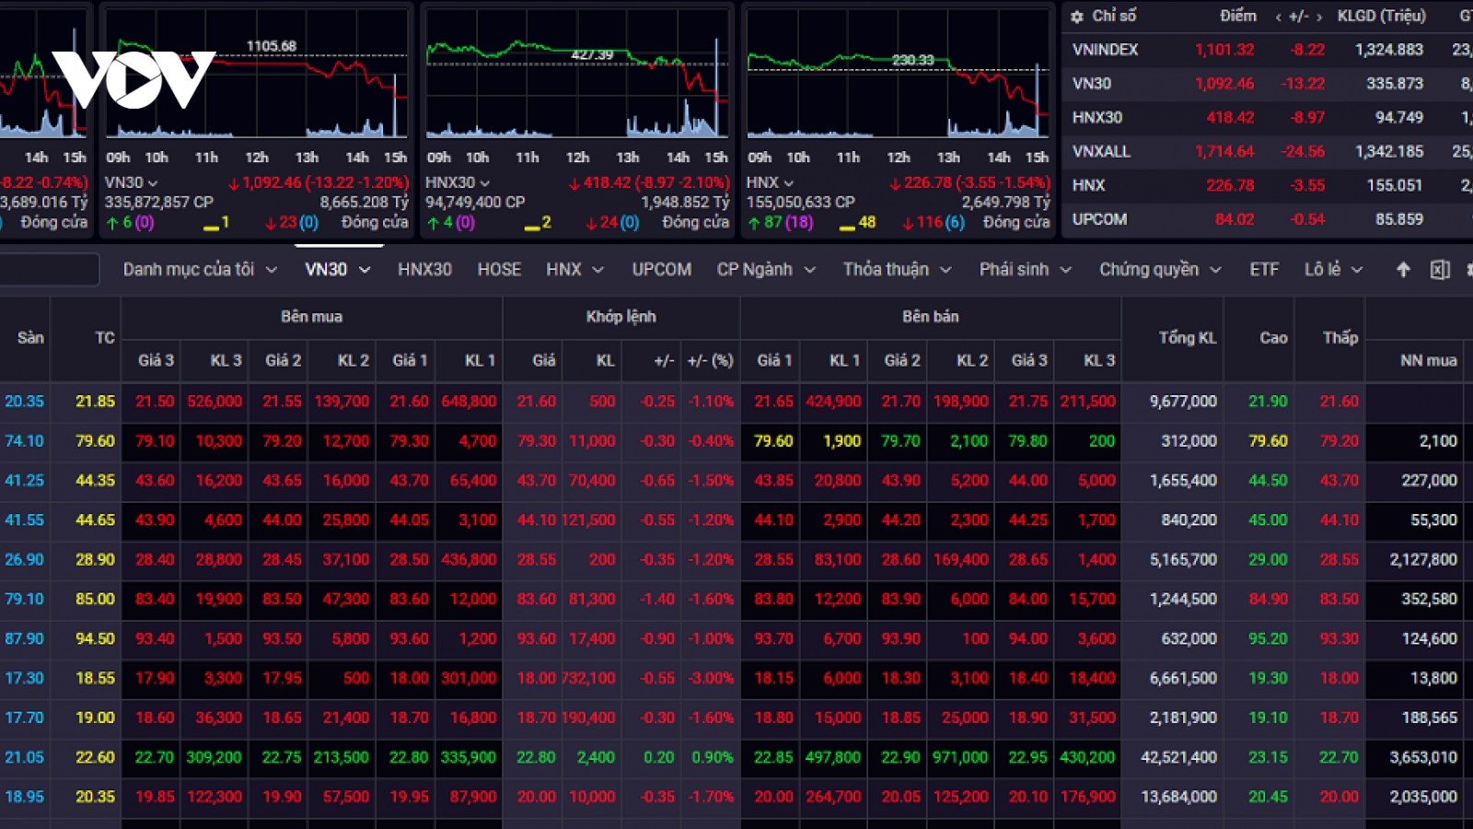Switch to the HOSE tab
This screenshot has width=1473, height=829.
pos(499,269)
